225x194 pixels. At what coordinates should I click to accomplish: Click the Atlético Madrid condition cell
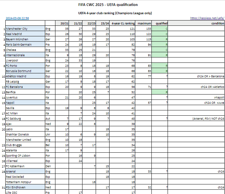click(x=196, y=76)
